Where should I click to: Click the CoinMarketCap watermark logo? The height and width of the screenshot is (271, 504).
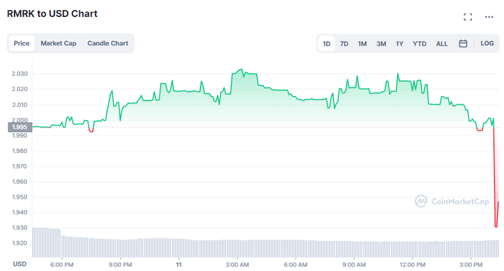click(452, 201)
